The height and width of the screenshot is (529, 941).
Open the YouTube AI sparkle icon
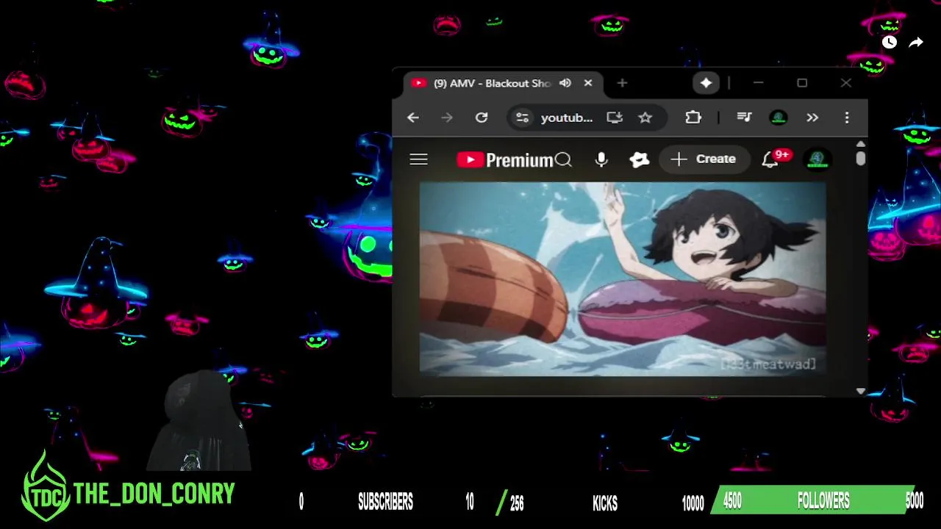(640, 159)
